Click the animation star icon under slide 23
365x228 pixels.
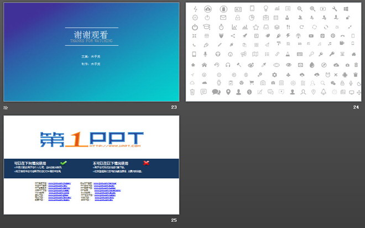6,107
